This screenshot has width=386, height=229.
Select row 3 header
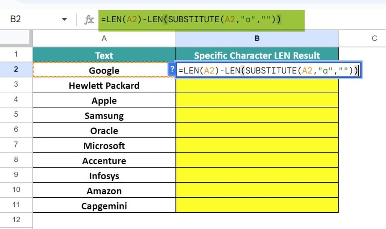(x=16, y=84)
